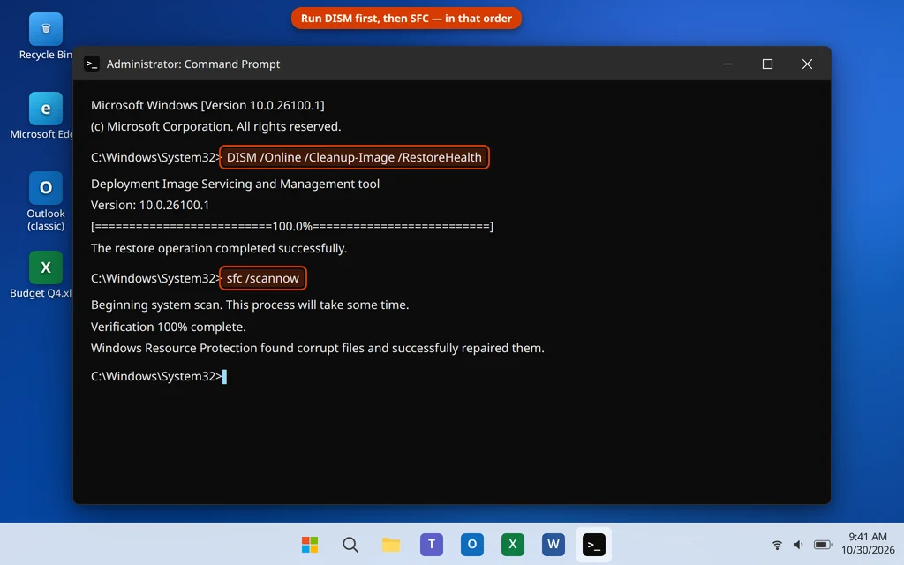Open the Windows Start menu
This screenshot has height=565, width=904.
pos(310,544)
